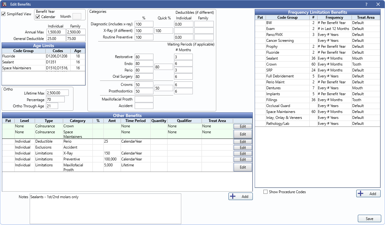Select the Sealant row in Age Limits
Viewport: 385px width, 225px height.
(23, 62)
